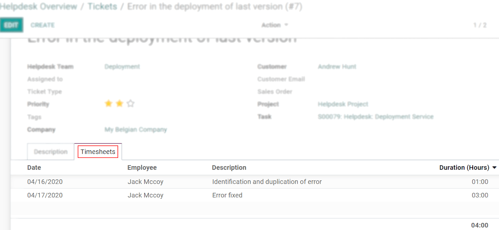The height and width of the screenshot is (230, 499).
Task: Open the Deployment helpdesk team link
Action: pyautogui.click(x=122, y=66)
